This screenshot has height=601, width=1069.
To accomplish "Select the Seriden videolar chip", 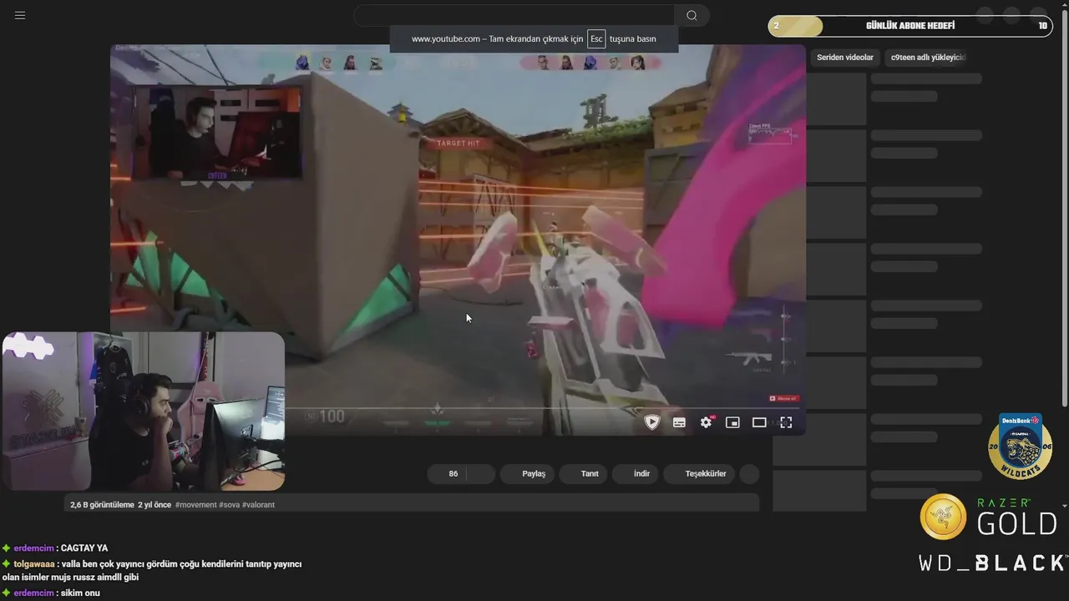I will pos(845,58).
